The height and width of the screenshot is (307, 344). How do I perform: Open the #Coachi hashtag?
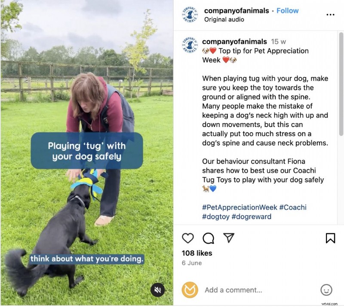[x=293, y=208]
